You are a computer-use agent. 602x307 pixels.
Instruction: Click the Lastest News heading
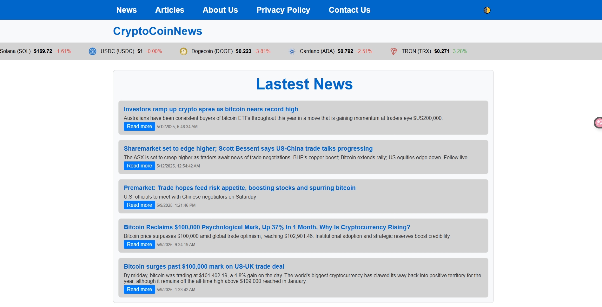[304, 84]
